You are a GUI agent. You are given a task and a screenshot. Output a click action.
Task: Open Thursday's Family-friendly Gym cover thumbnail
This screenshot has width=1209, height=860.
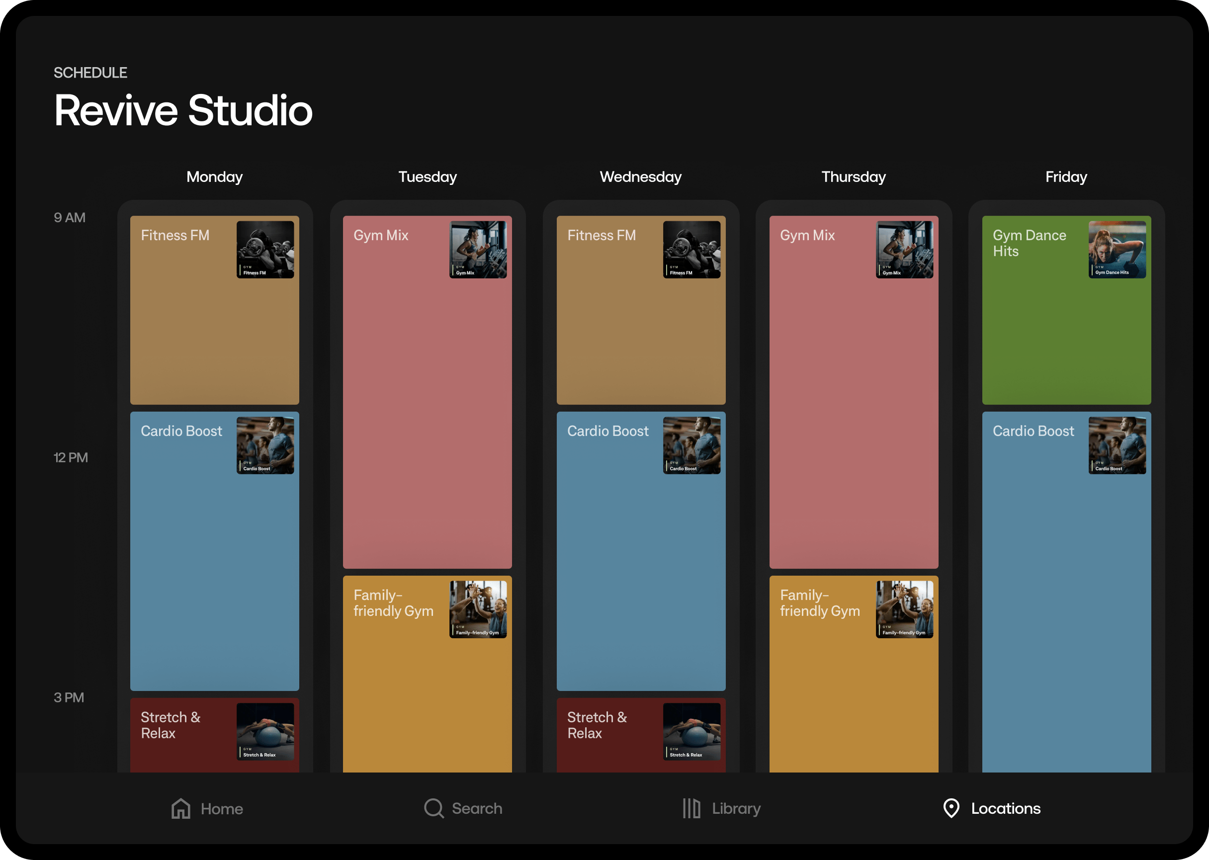click(904, 609)
